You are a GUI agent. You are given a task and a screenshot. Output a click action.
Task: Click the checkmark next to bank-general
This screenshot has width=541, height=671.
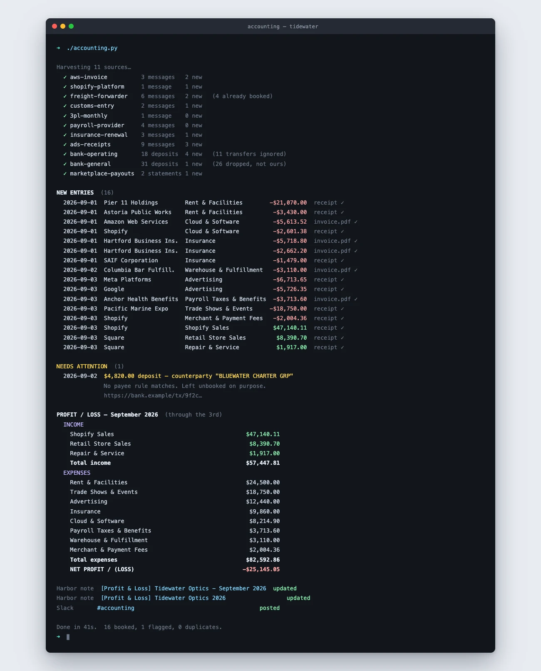click(65, 164)
